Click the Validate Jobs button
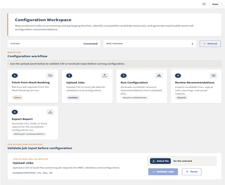The image size is (225, 185). tap(163, 172)
